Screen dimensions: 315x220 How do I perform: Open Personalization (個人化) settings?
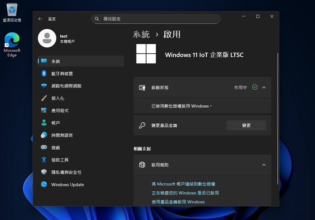tap(58, 98)
